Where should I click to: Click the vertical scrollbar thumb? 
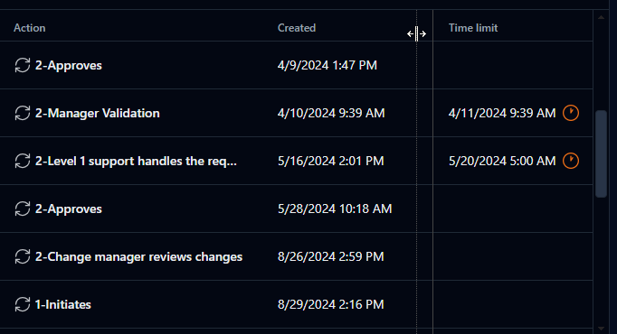pyautogui.click(x=601, y=153)
